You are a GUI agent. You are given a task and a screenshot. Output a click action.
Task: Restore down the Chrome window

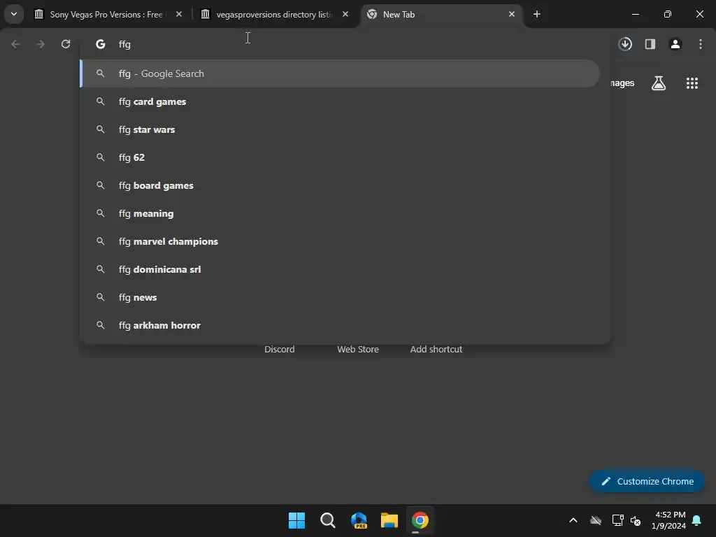coord(668,14)
